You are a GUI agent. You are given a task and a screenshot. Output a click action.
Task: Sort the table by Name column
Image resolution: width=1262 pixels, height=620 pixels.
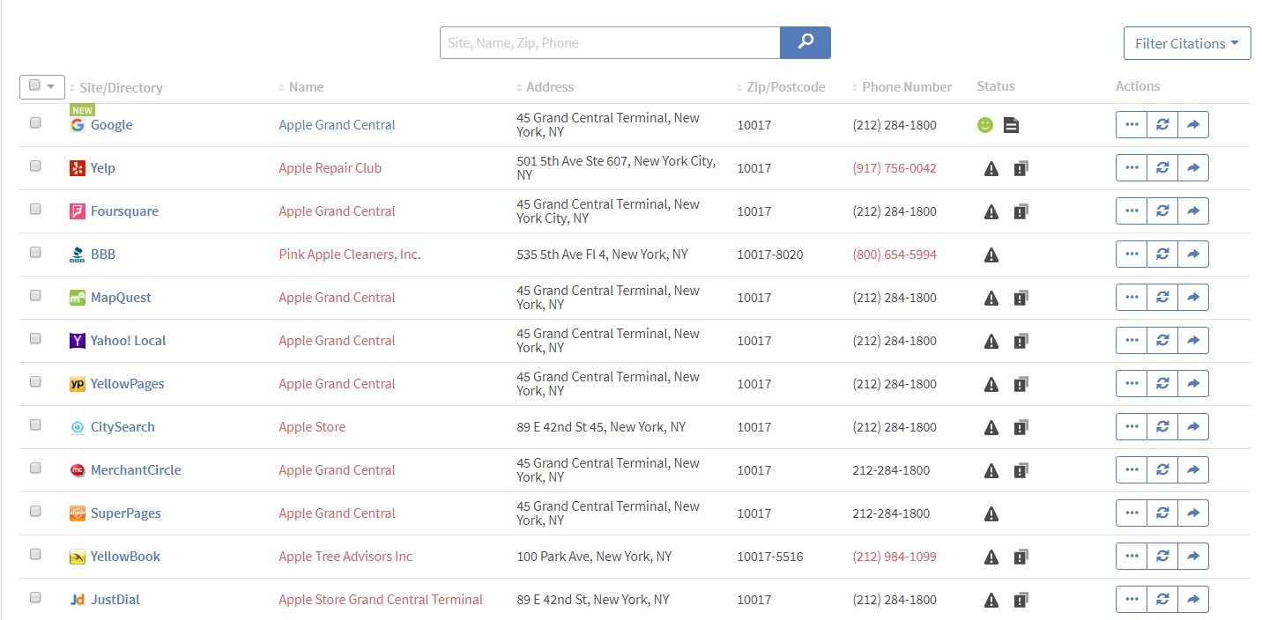[305, 87]
